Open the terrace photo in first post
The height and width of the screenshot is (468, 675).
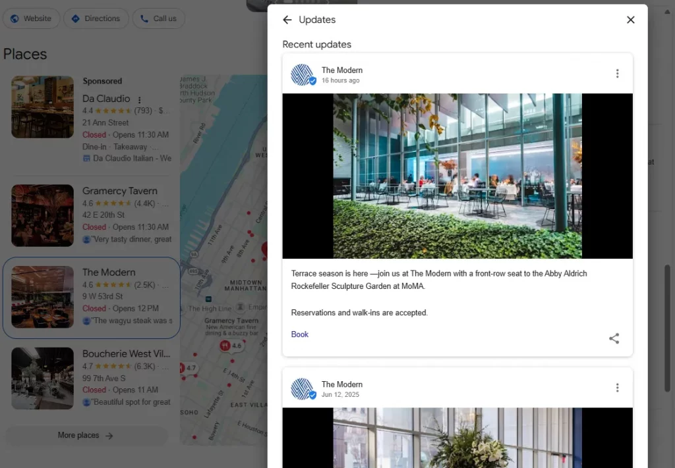click(457, 176)
